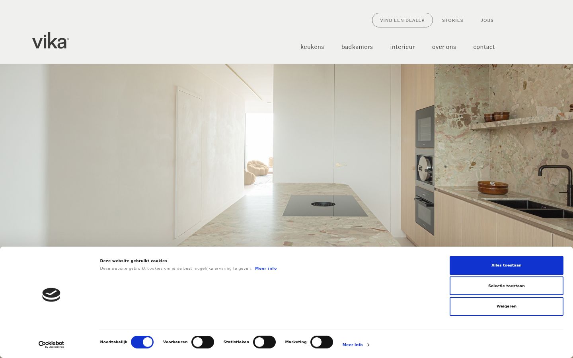Open the Meer info link after the cookie description
The width and height of the screenshot is (573, 358).
[x=266, y=268]
